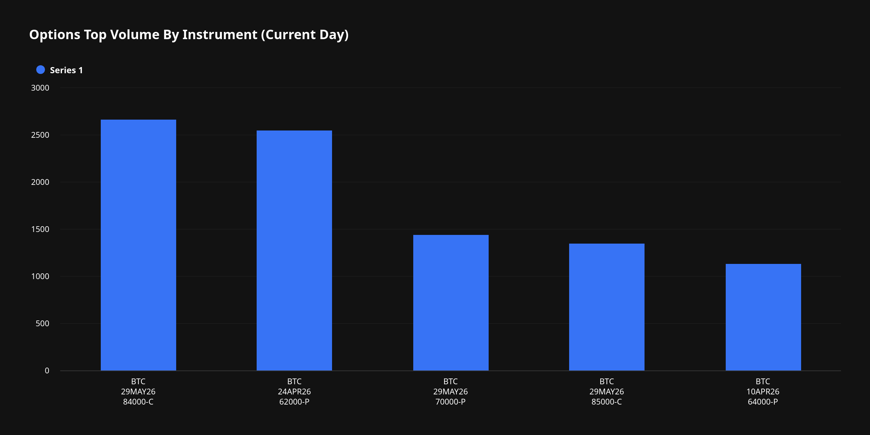Click the chart title text

click(189, 34)
